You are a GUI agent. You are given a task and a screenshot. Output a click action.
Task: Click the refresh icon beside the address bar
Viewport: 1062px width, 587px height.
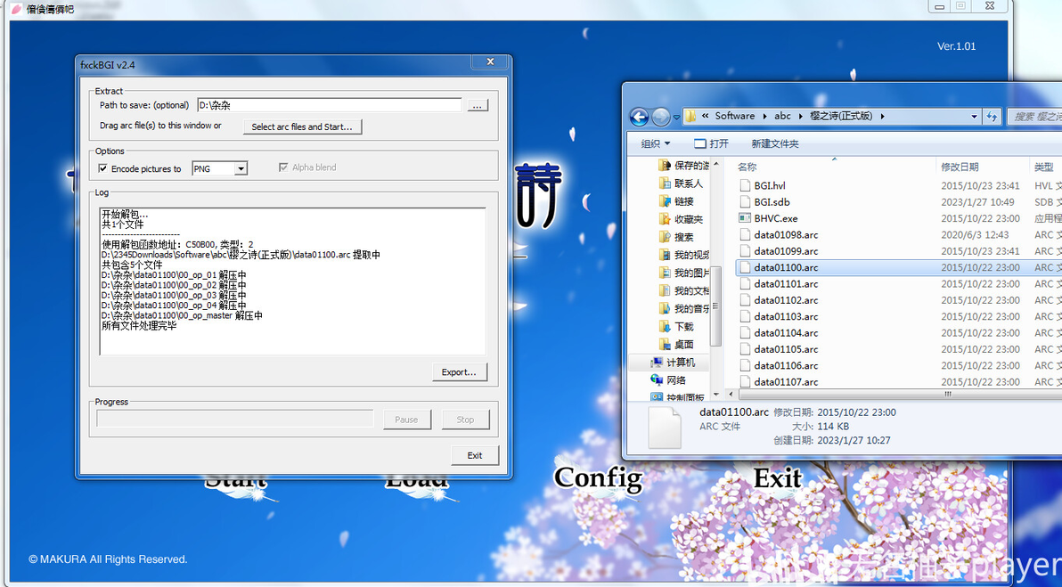(x=992, y=117)
